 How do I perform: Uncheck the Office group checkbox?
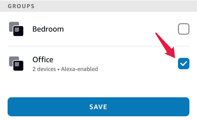point(184,64)
